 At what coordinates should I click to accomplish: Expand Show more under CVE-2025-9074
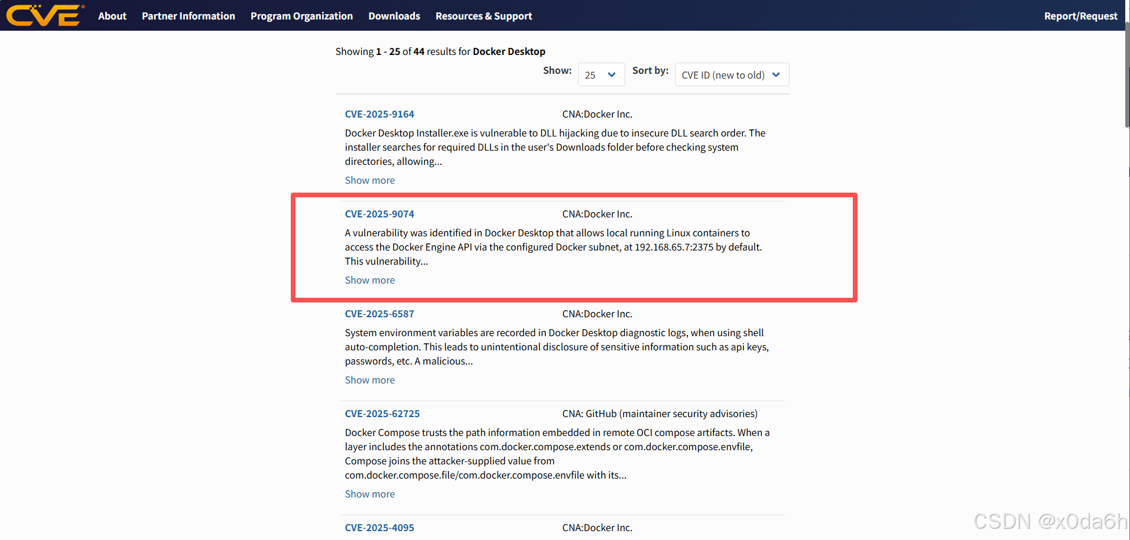coord(370,280)
